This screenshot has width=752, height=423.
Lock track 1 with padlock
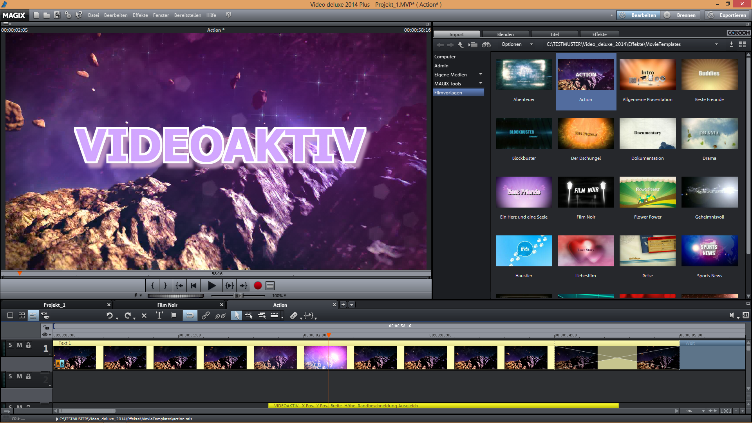(x=29, y=345)
